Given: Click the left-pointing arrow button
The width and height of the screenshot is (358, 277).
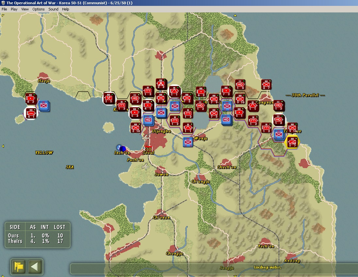Looking at the screenshot, I should click(x=35, y=267).
